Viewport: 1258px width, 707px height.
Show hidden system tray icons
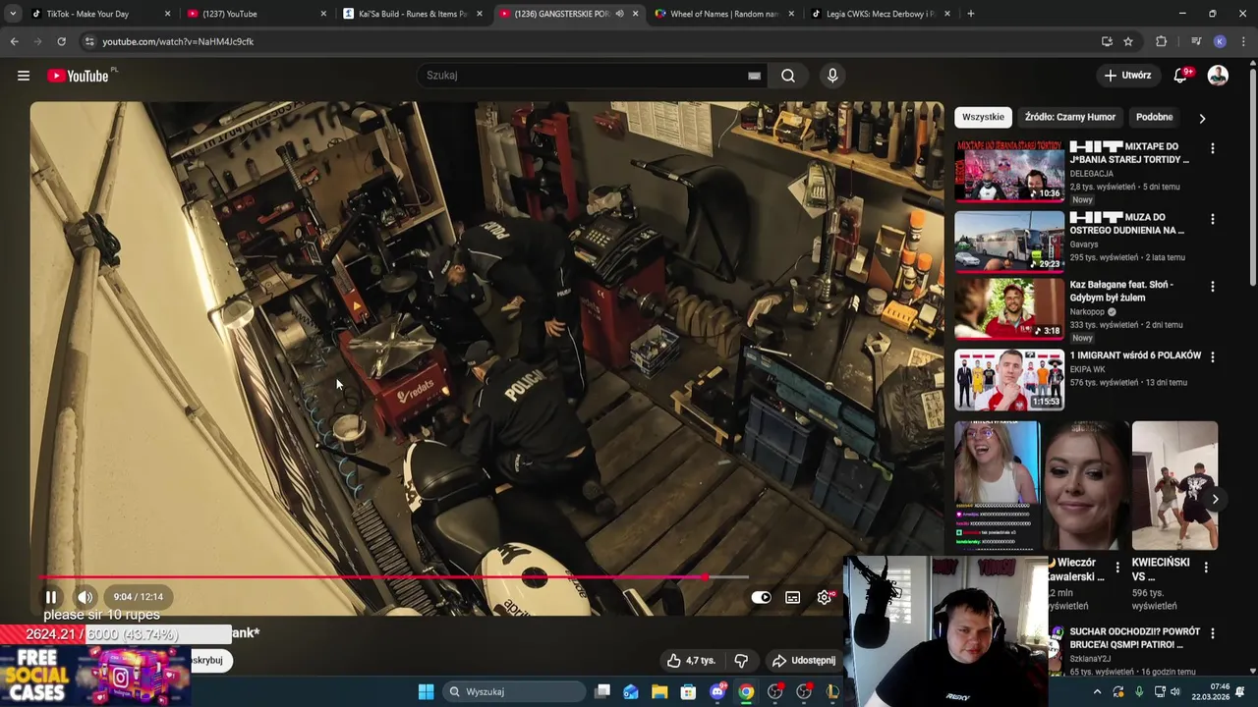[x=1097, y=691]
